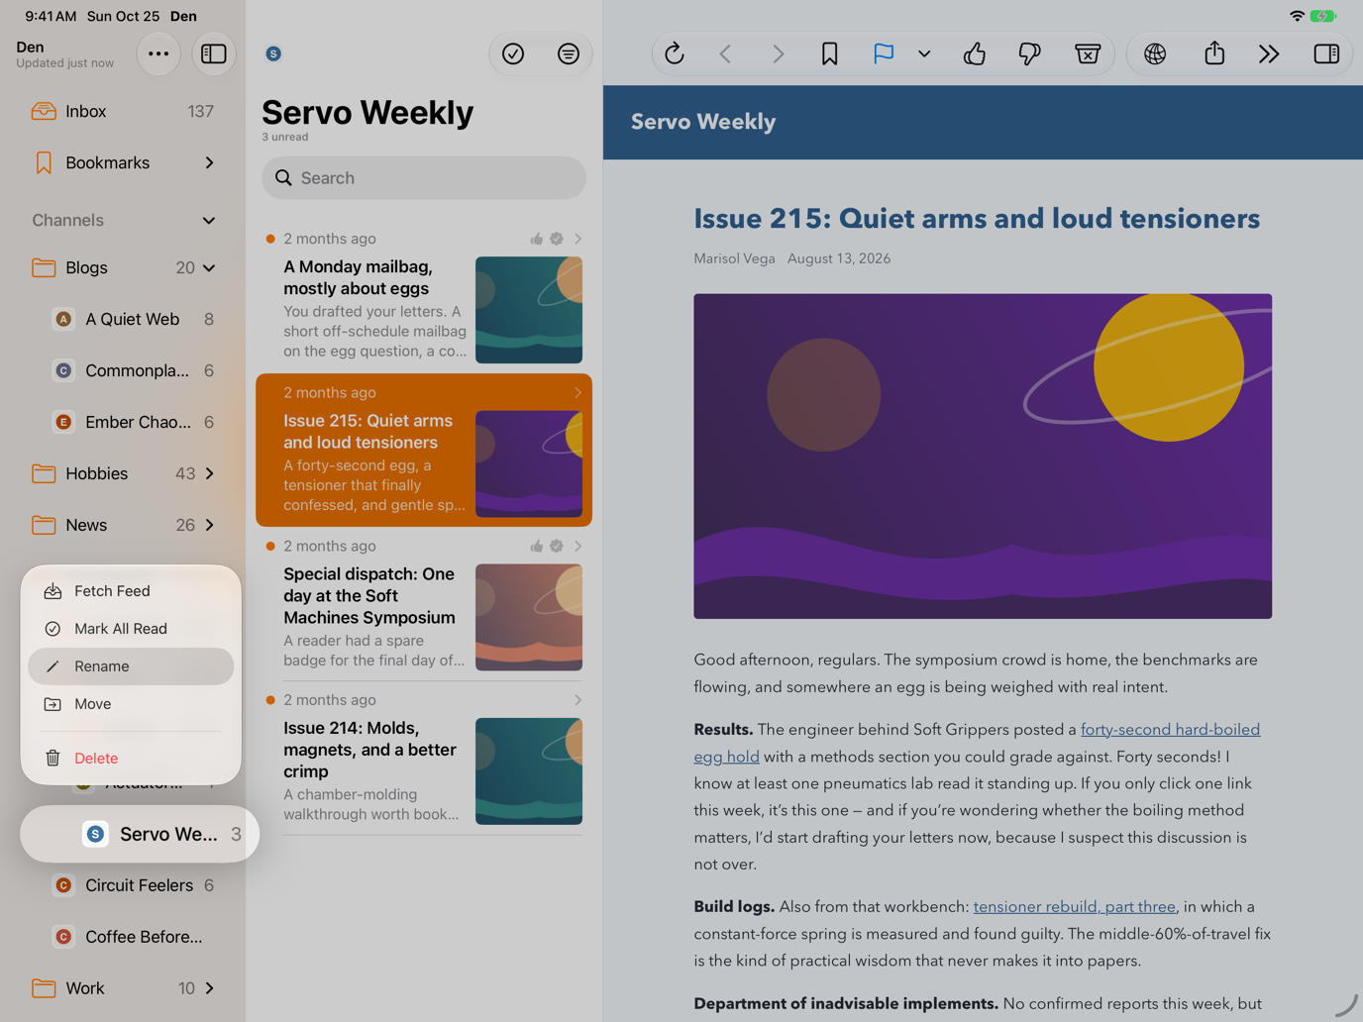Expand the News folder chevron
The width and height of the screenshot is (1363, 1022).
(209, 525)
